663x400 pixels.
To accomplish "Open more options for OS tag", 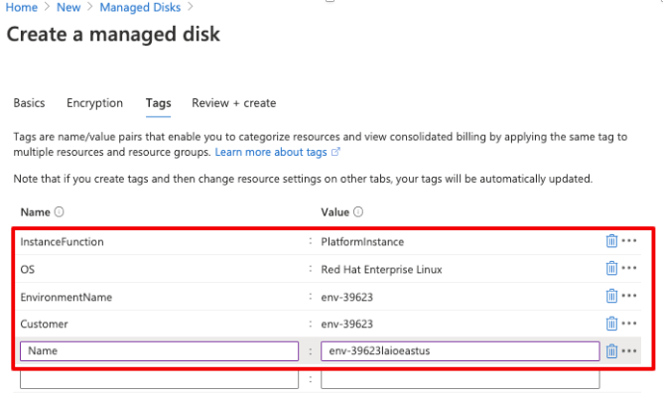I will click(629, 268).
